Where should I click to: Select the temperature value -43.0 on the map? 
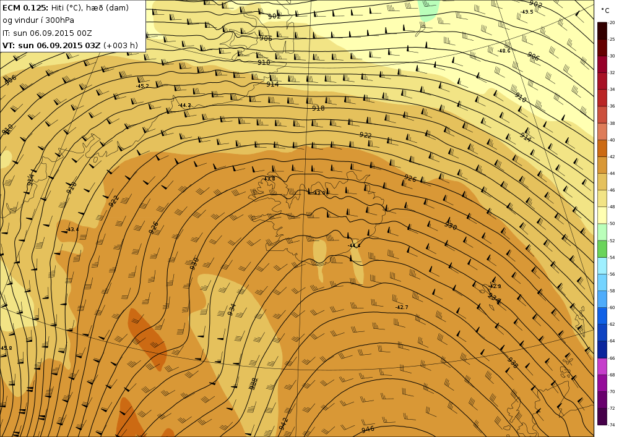tap(320, 193)
